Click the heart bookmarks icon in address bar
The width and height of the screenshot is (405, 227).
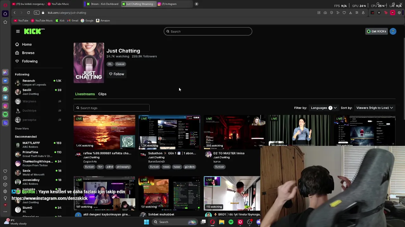click(344, 13)
